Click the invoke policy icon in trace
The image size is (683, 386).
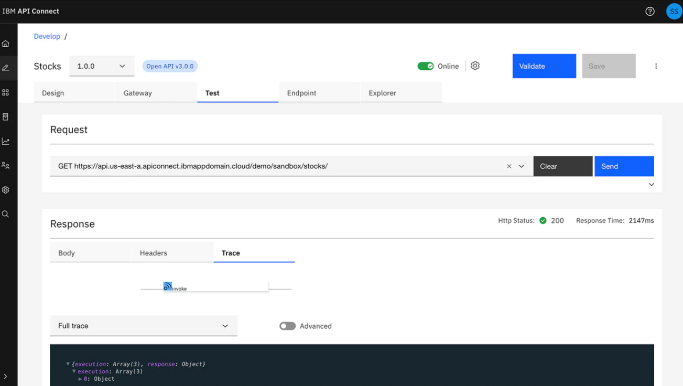pyautogui.click(x=168, y=286)
